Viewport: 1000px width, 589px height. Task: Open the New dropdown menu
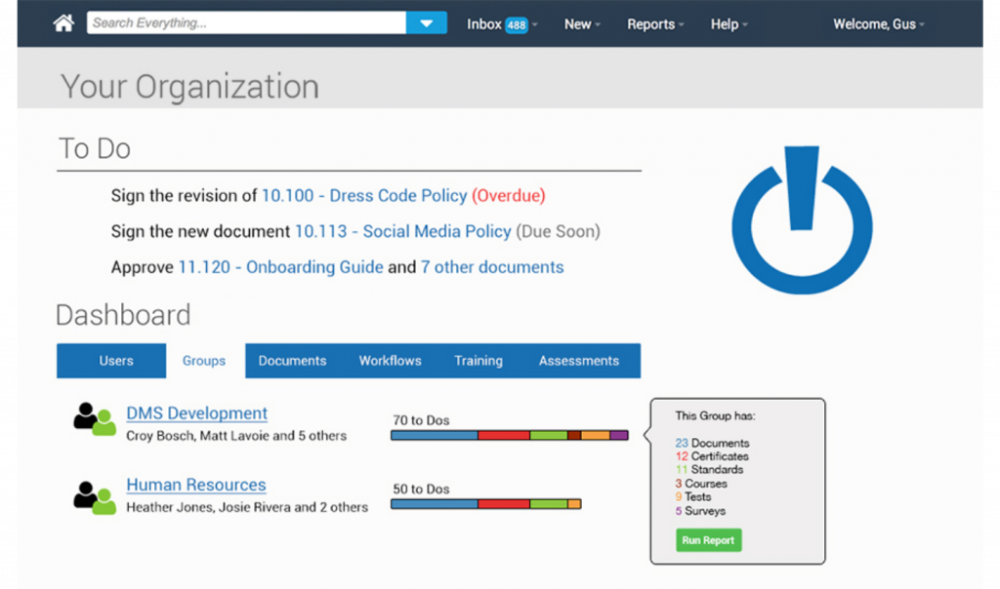[x=578, y=24]
